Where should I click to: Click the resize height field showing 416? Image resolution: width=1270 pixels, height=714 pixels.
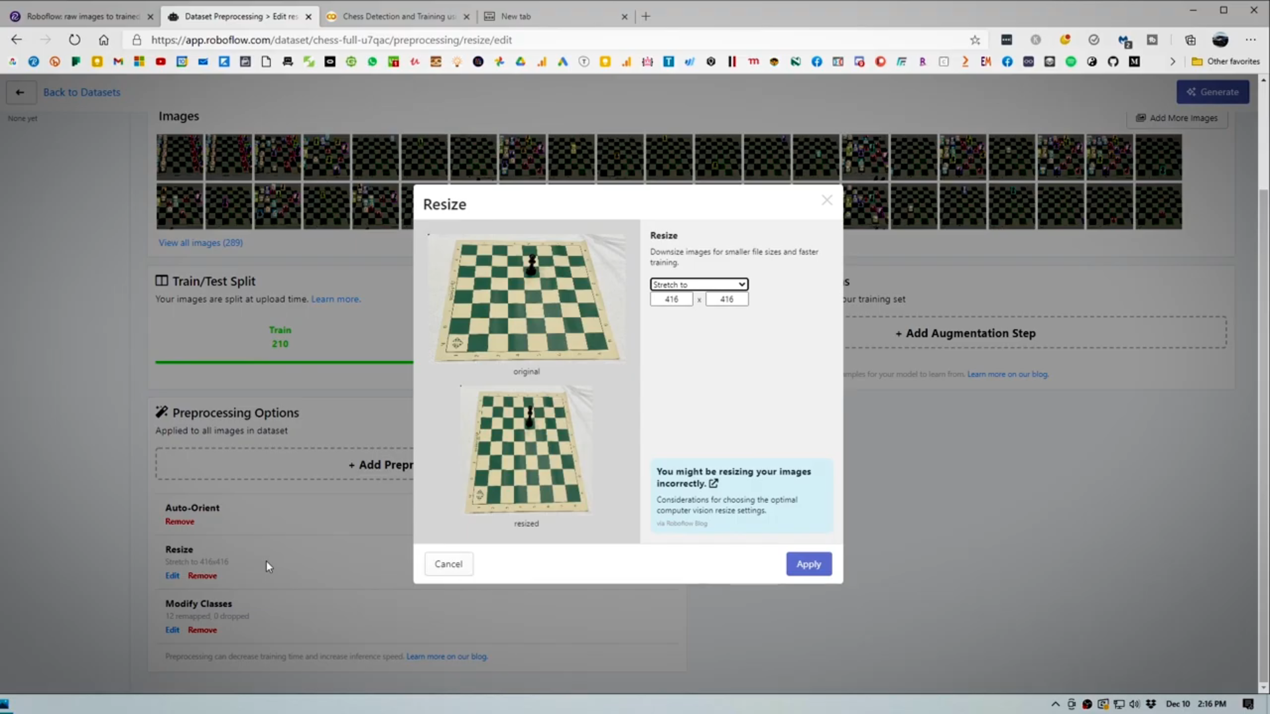point(726,299)
